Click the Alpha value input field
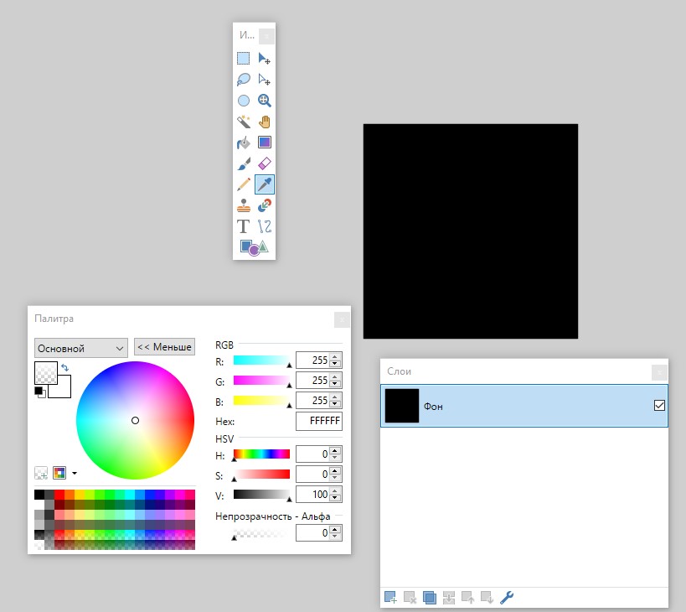This screenshot has width=686, height=612. click(x=313, y=532)
